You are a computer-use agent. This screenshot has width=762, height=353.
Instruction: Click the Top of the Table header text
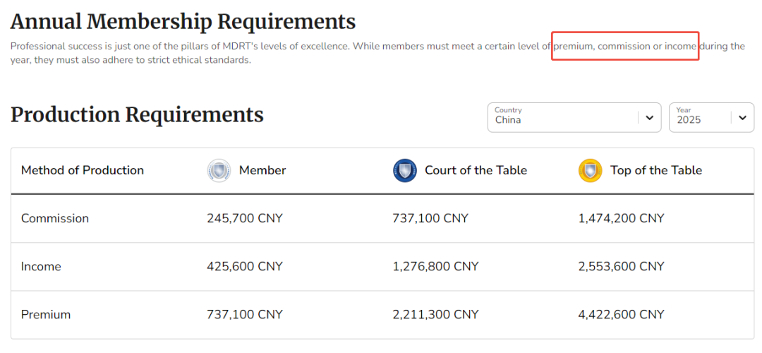[656, 171]
